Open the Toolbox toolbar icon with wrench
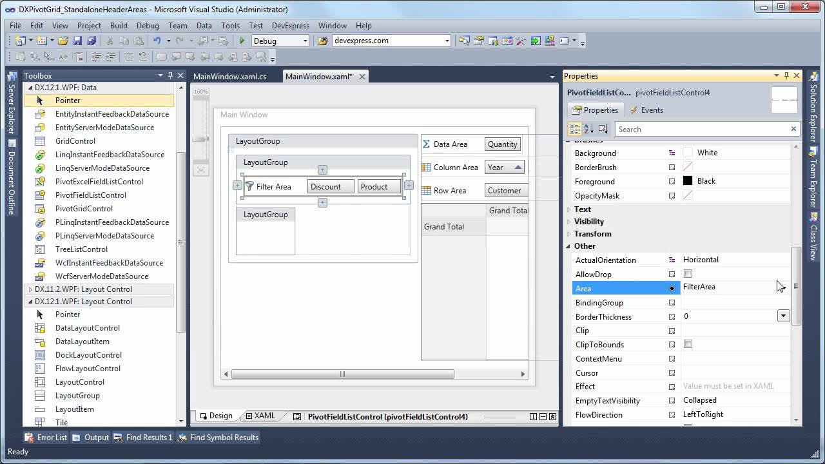Screen dimensions: 825x464 click(521, 41)
